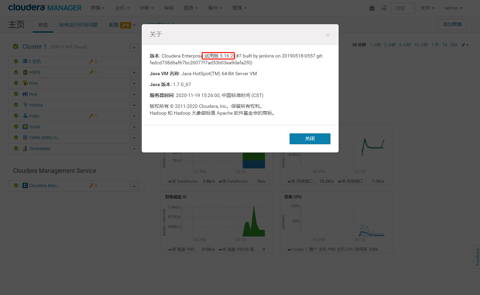Select the 1 小时 time range
Screen dimensions: 480x295
[x=375, y=45]
